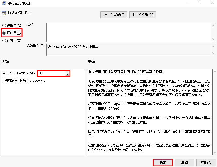
Task: Select the 已禁用 radio option
Action: pyautogui.click(x=4, y=40)
